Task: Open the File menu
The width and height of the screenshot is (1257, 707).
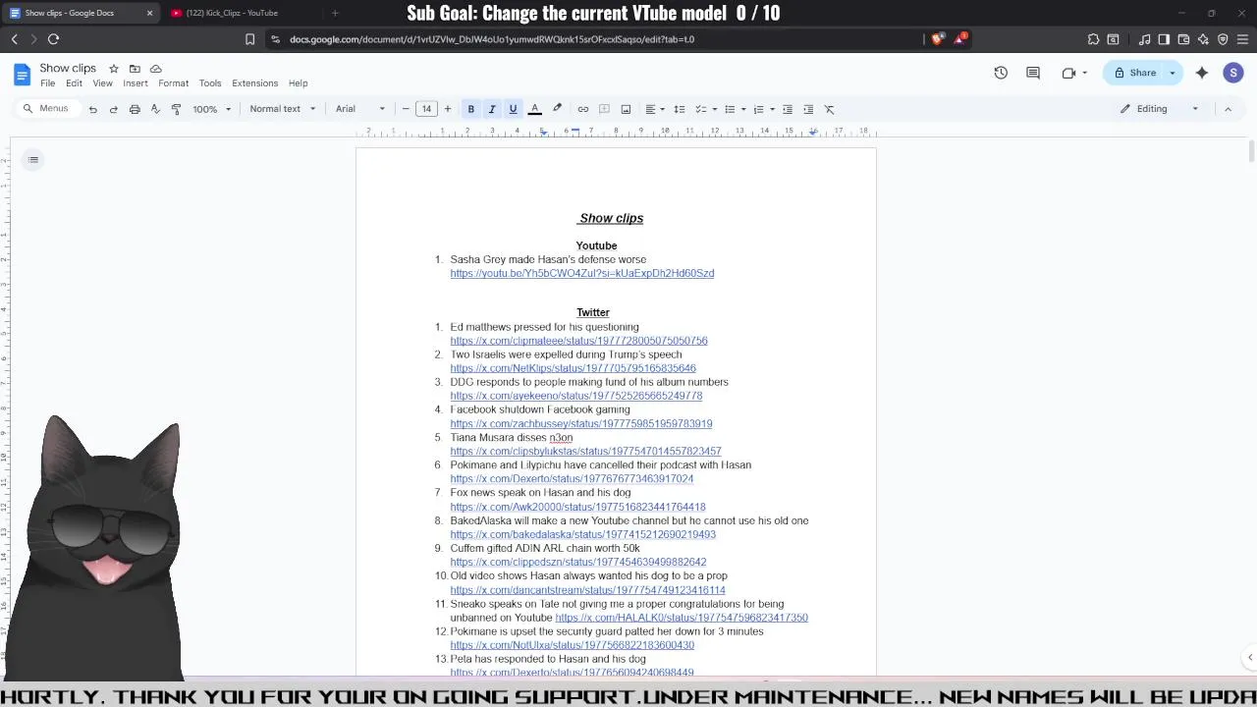Action: click(47, 83)
